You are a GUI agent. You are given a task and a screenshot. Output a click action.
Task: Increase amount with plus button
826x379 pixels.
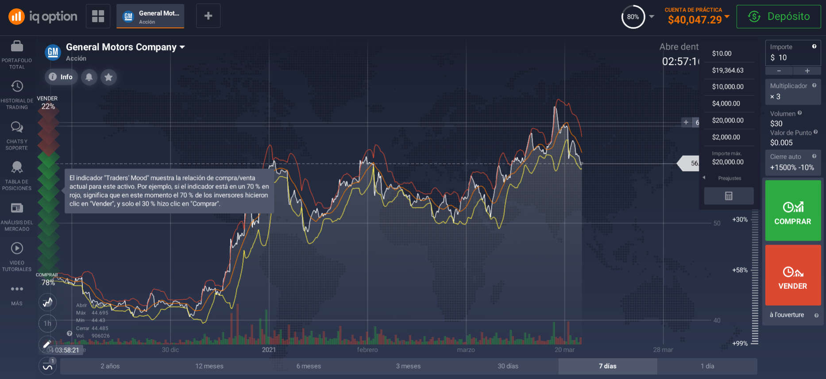pyautogui.click(x=807, y=71)
